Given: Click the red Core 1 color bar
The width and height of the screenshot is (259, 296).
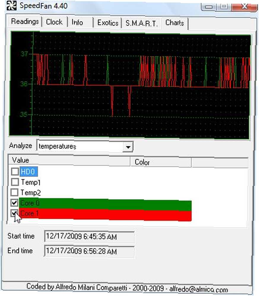Looking at the screenshot, I should pos(105,215).
